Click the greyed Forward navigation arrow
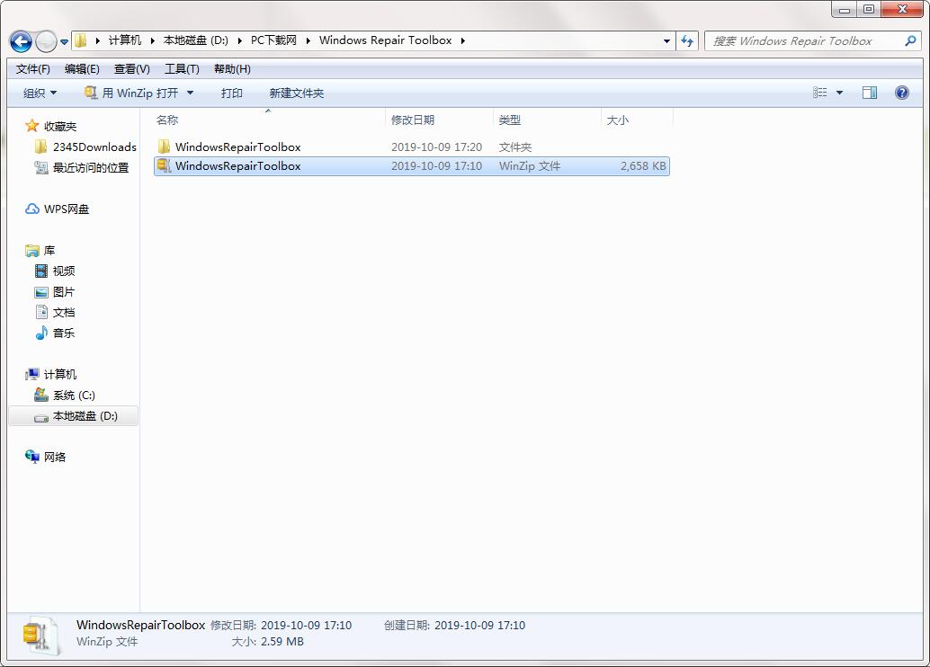The image size is (930, 667). point(46,41)
